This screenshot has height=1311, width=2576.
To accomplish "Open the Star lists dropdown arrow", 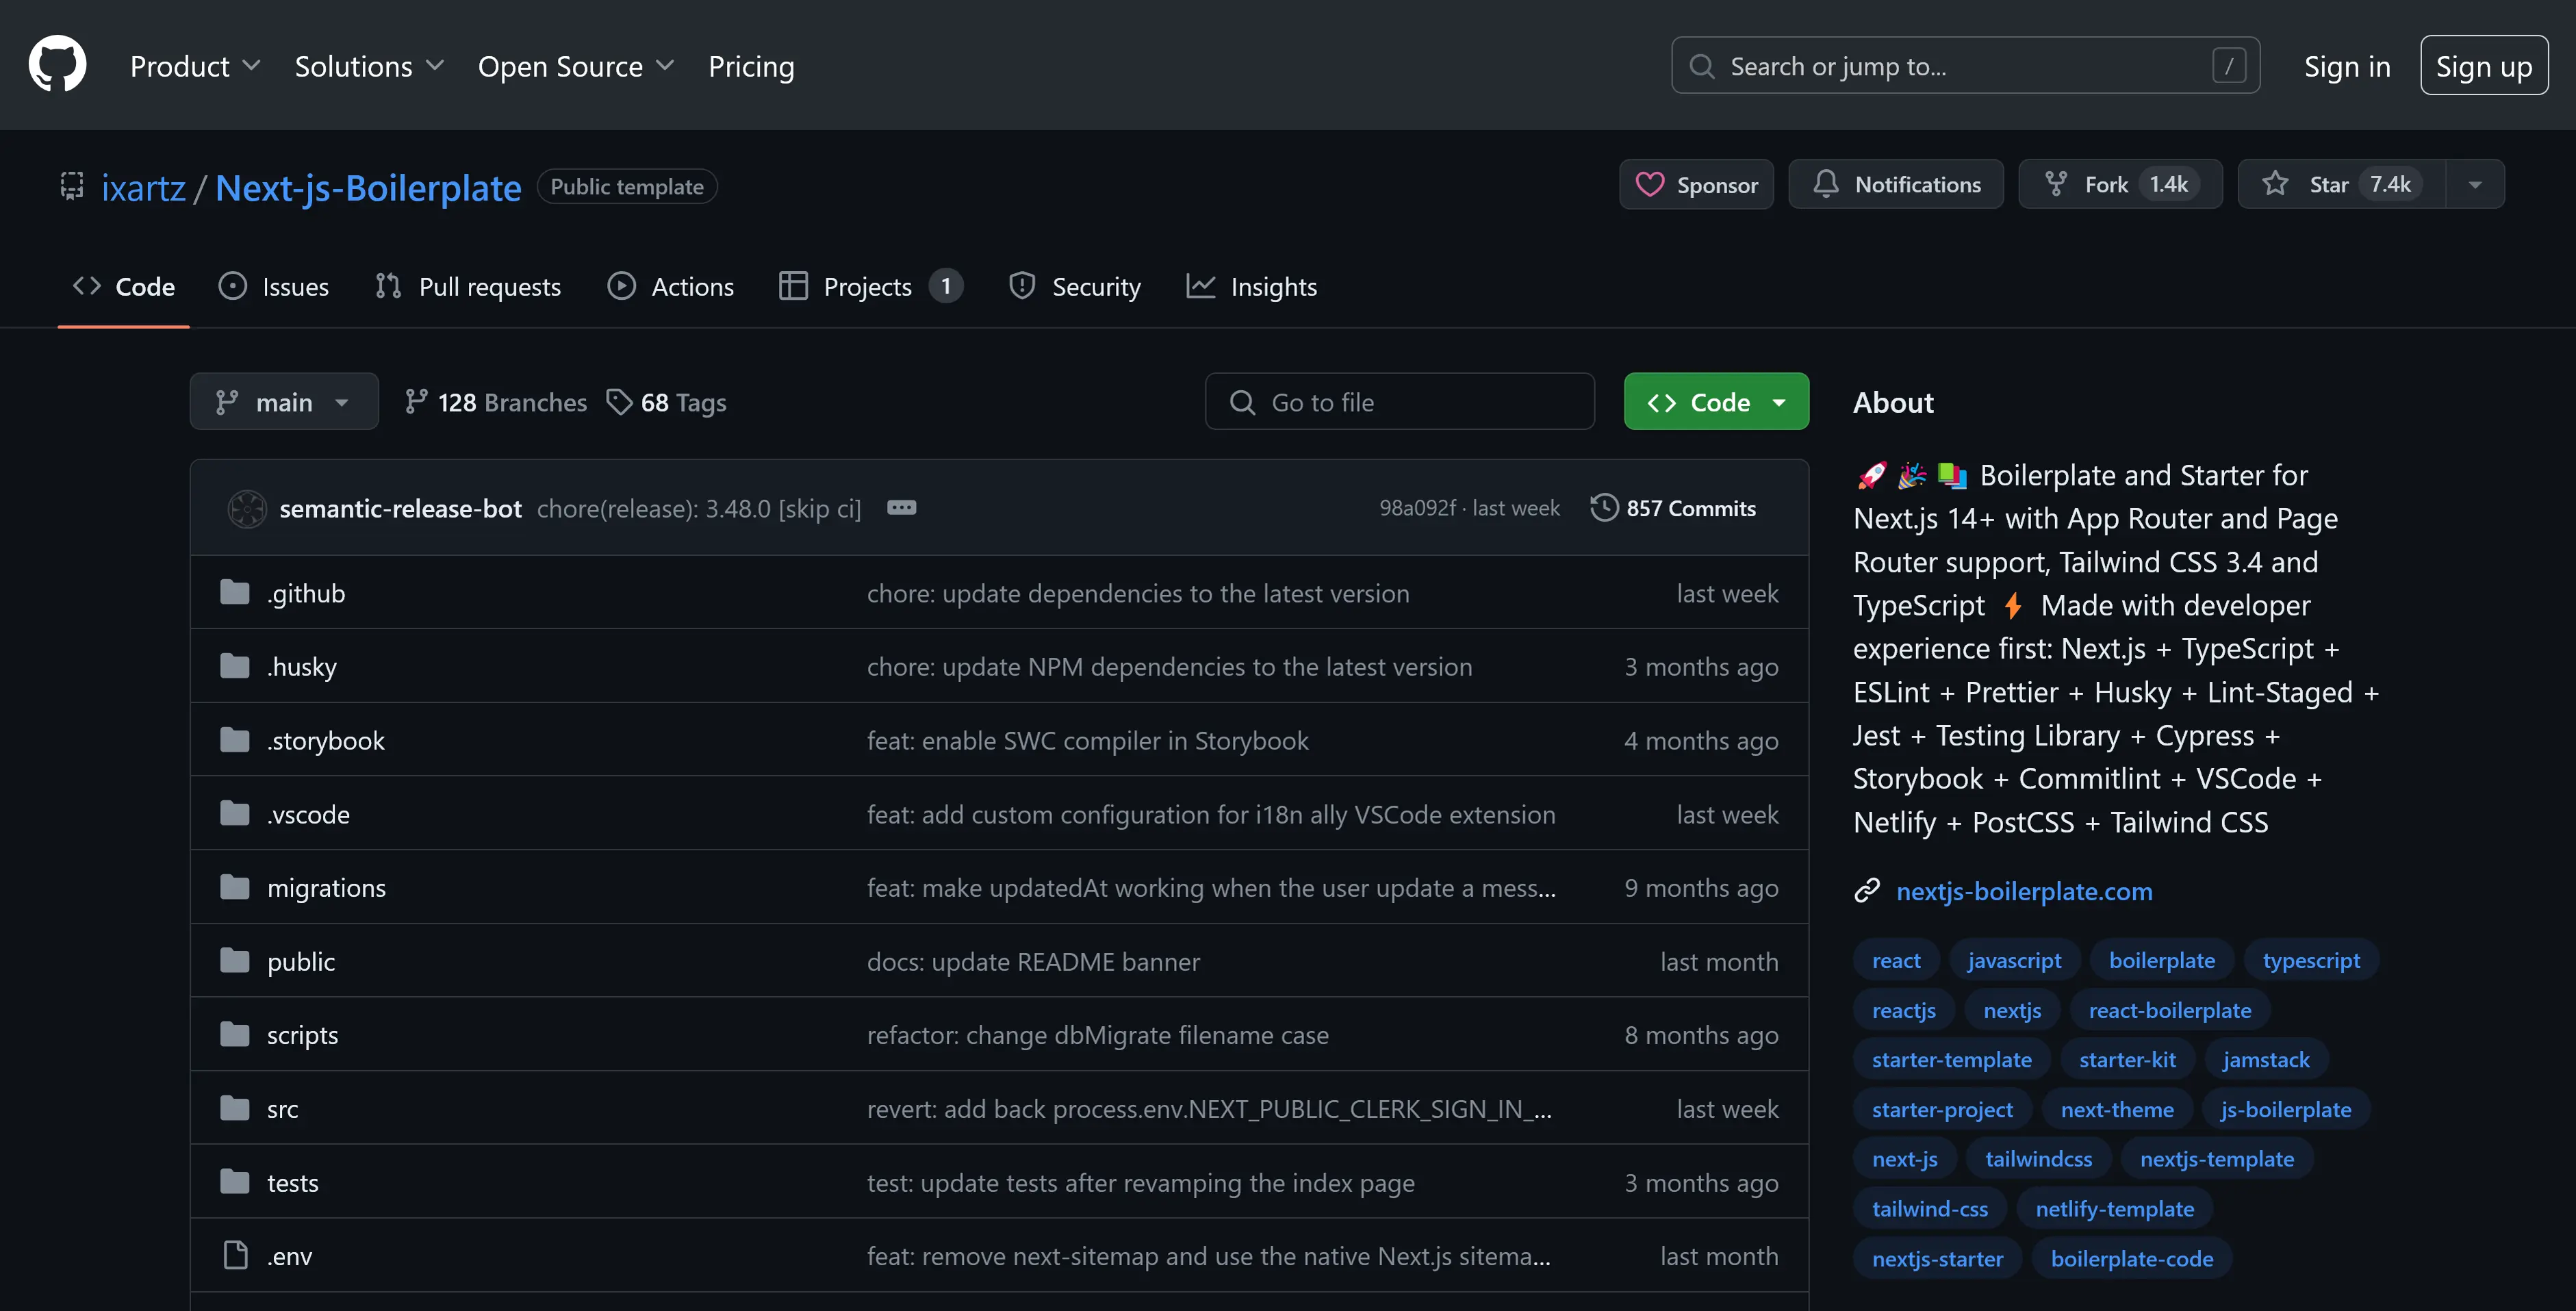I will click(2475, 184).
